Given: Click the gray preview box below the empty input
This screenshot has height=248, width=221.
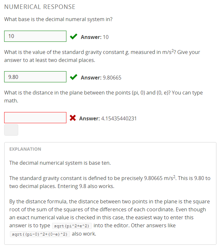Looking at the screenshot, I should coord(11,130).
